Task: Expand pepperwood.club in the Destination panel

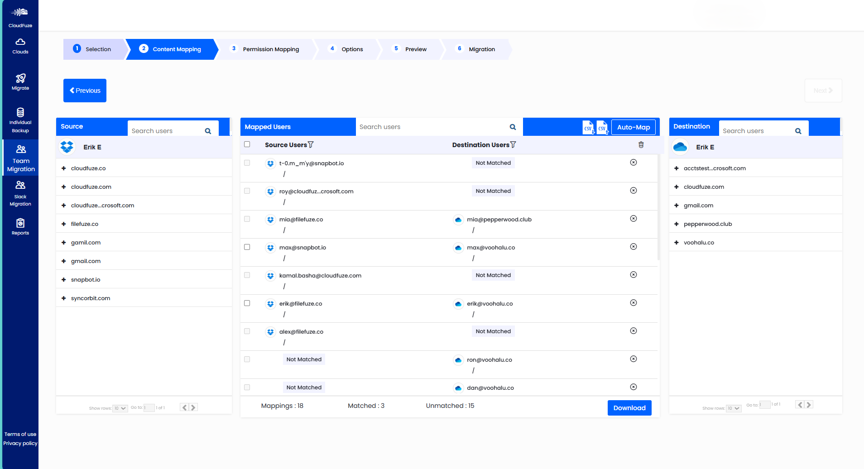Action: (677, 224)
